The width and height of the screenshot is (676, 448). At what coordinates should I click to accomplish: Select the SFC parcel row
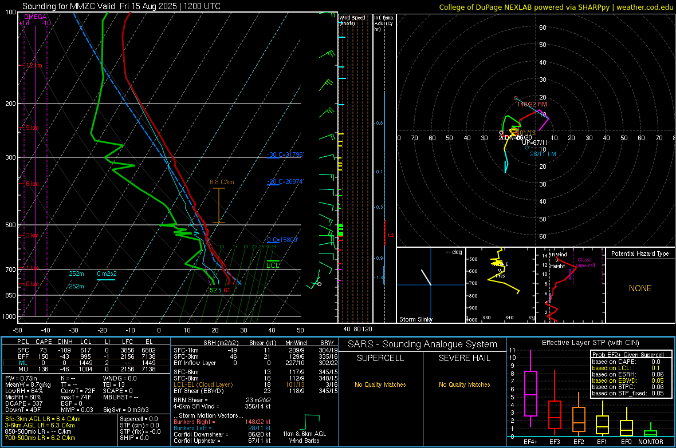click(86, 350)
